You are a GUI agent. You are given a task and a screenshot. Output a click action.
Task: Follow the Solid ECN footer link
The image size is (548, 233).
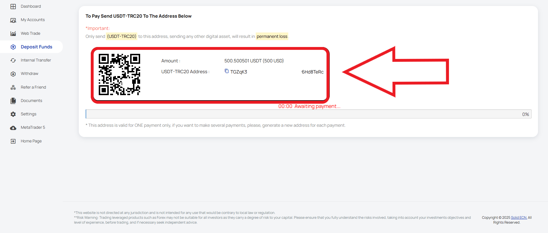pos(519,218)
